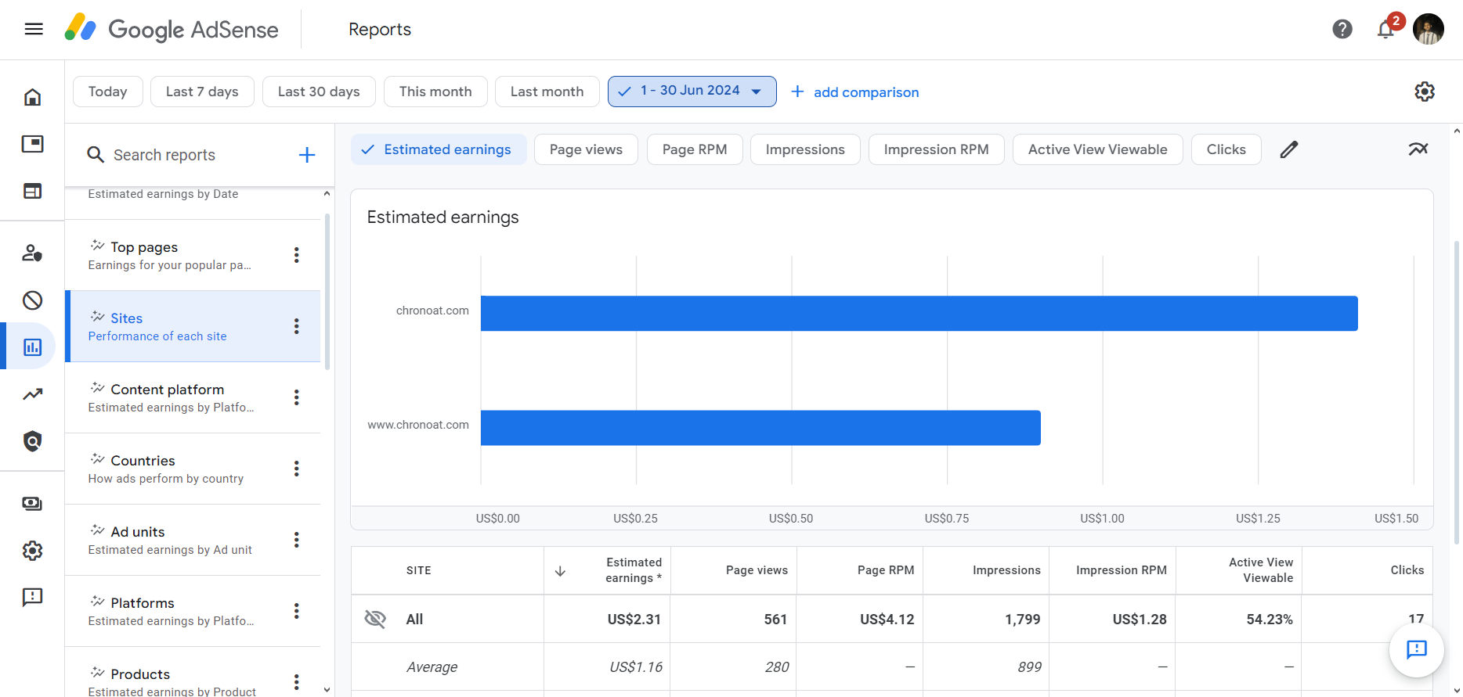Select the Products report
This screenshot has height=697, width=1463.
click(193, 672)
